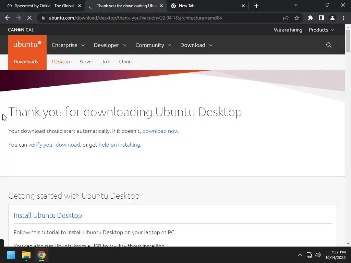Bookmark this page with star icon
This screenshot has height=263, width=351.
coord(297,18)
